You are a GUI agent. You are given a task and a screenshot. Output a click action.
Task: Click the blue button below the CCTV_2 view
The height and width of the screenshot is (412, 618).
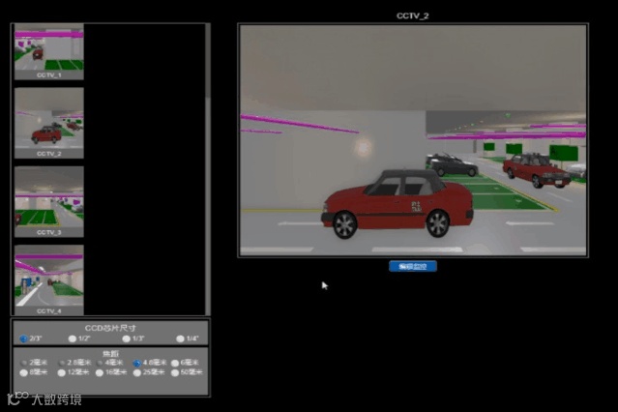413,267
